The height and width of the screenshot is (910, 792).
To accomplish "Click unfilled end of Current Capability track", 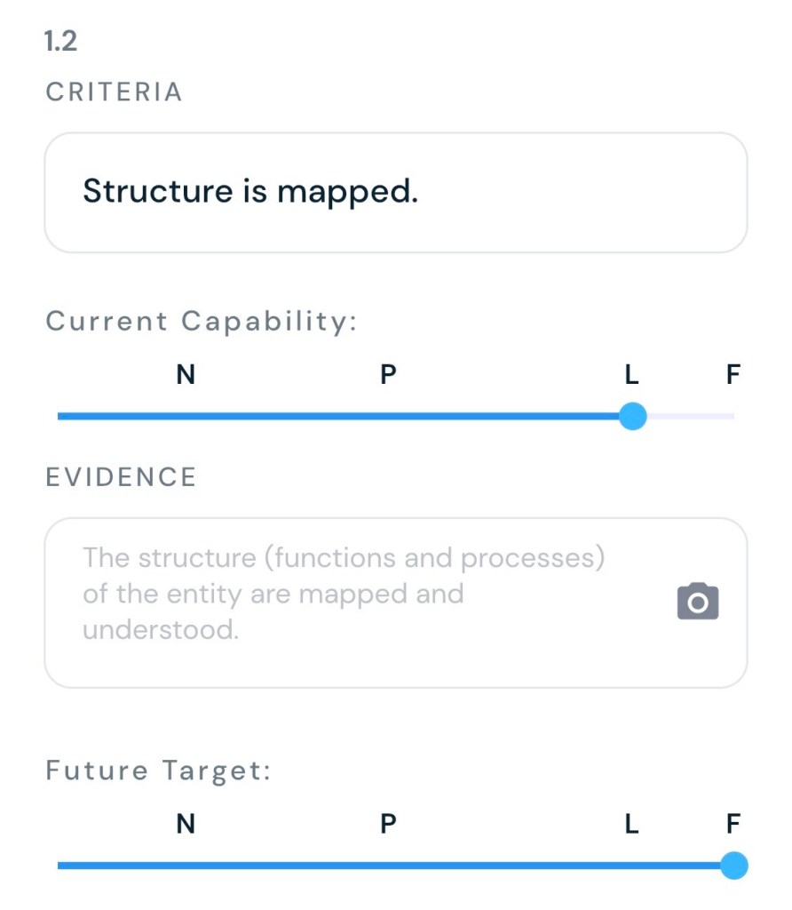I will [x=701, y=416].
